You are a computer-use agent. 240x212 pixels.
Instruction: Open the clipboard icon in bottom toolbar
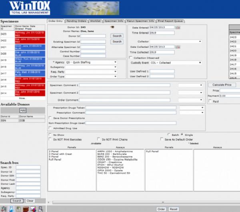[x=18, y=209]
